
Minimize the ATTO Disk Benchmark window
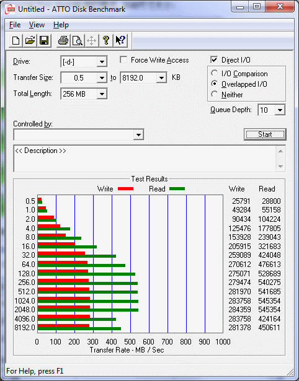point(240,6)
